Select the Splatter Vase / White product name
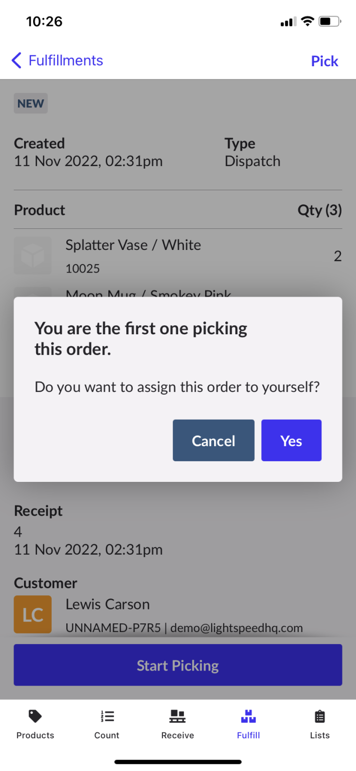 (133, 245)
